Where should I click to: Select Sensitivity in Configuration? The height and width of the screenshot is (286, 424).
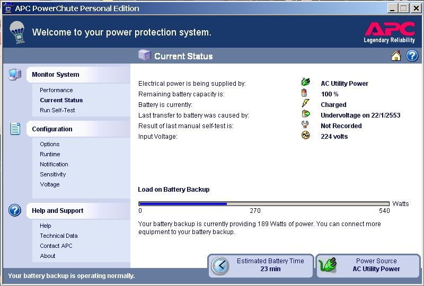(53, 174)
